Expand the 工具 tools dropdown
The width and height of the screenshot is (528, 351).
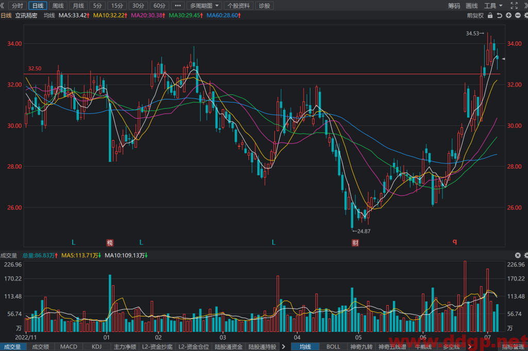tap(493, 6)
